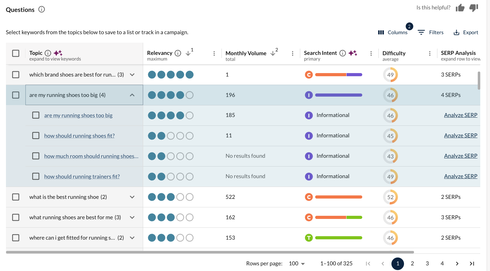Go to pagination page 3
The width and height of the screenshot is (490, 271).
click(x=427, y=263)
